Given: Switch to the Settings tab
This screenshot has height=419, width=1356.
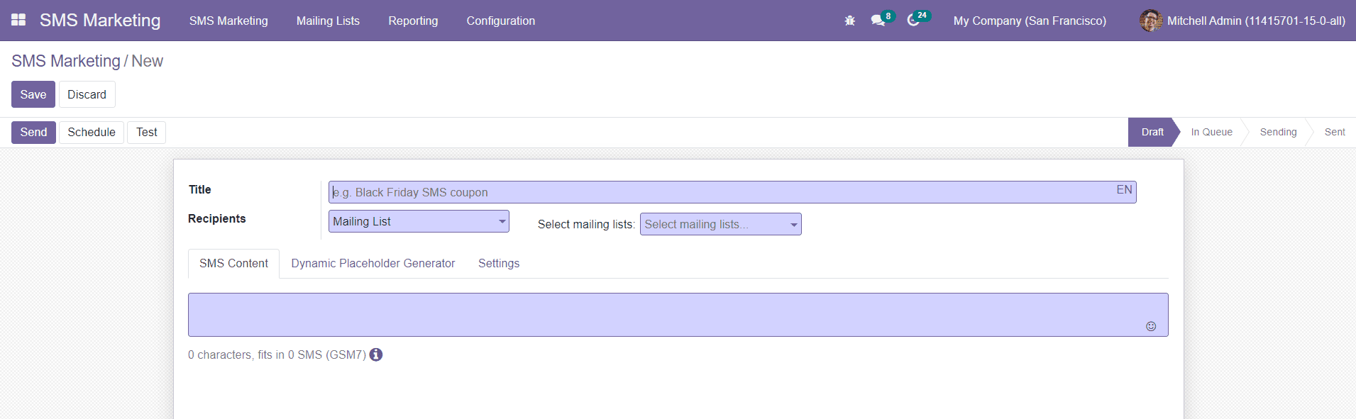Looking at the screenshot, I should point(499,263).
